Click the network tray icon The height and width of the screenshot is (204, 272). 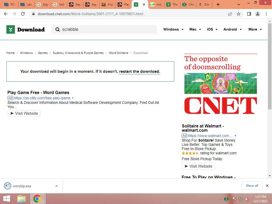click(x=241, y=199)
